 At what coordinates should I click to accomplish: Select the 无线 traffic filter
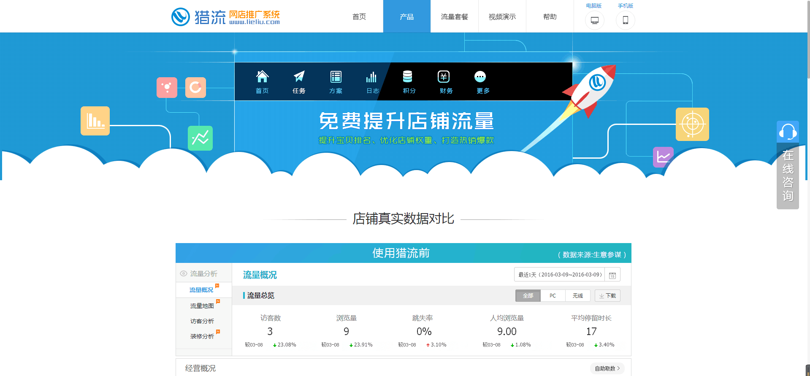pyautogui.click(x=578, y=295)
